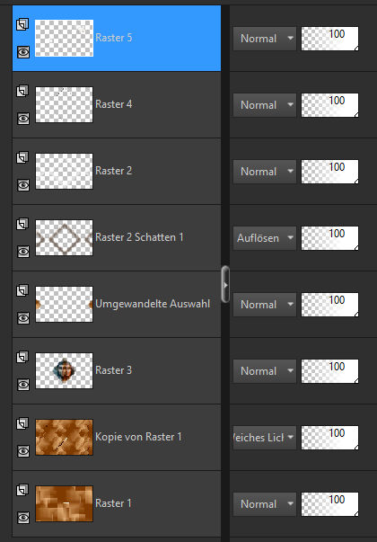Select the Raster 4 layer
The height and width of the screenshot is (542, 377).
click(x=117, y=105)
